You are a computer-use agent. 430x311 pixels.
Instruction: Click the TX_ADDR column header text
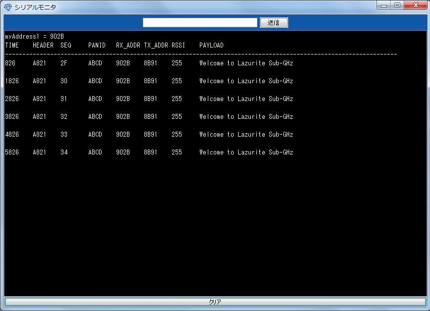[156, 45]
